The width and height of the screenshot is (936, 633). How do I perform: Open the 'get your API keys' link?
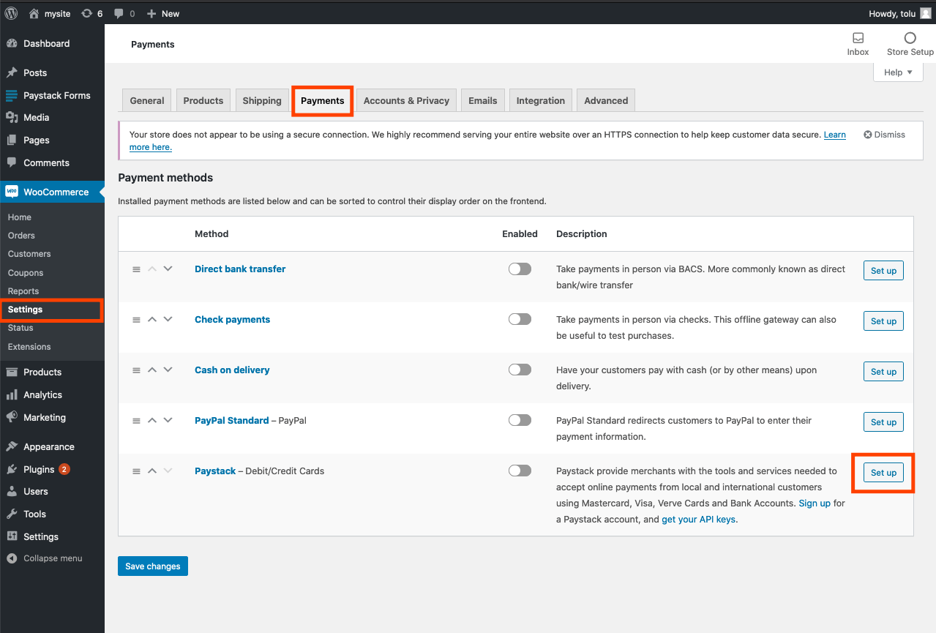pyautogui.click(x=698, y=519)
